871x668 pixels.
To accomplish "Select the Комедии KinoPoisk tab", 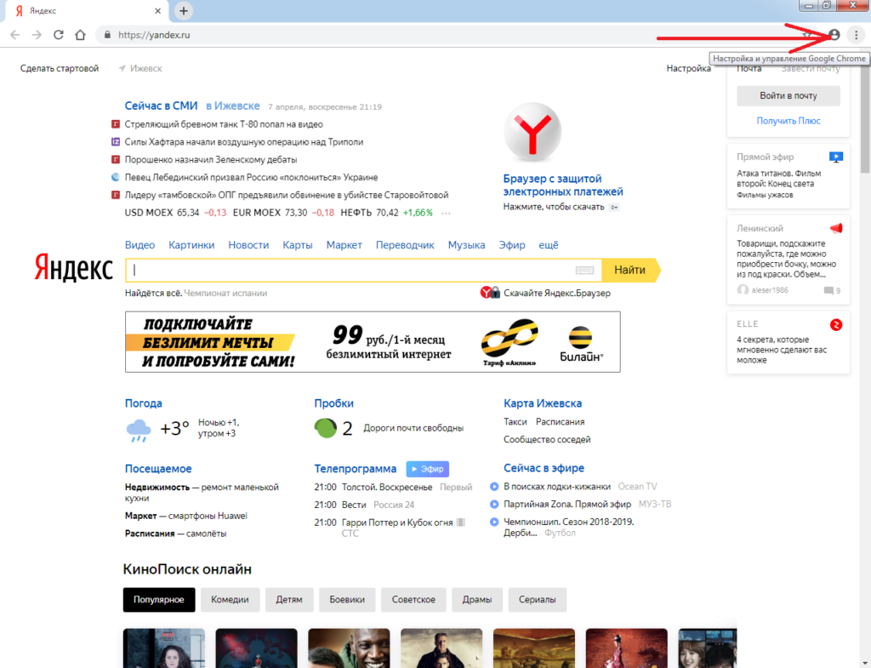I will coord(230,600).
